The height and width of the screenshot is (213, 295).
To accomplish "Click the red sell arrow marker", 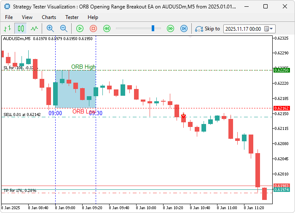I will (x=183, y=115).
